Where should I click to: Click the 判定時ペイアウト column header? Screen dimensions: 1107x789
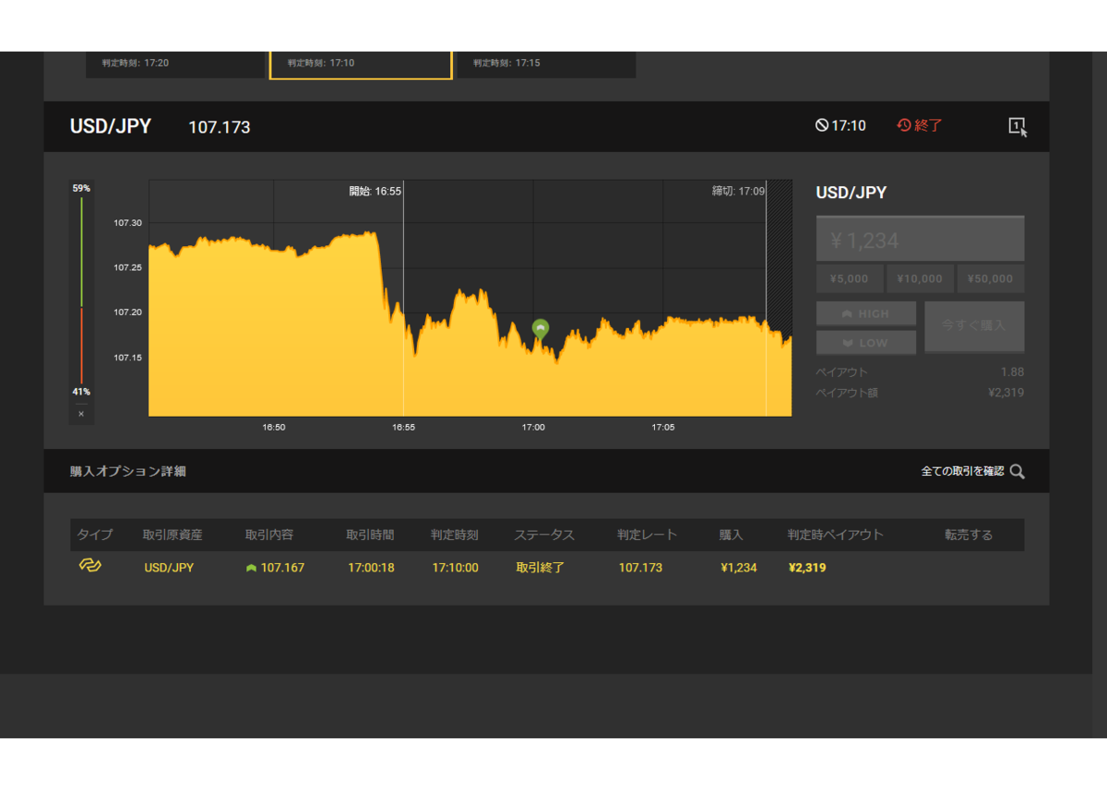[836, 535]
